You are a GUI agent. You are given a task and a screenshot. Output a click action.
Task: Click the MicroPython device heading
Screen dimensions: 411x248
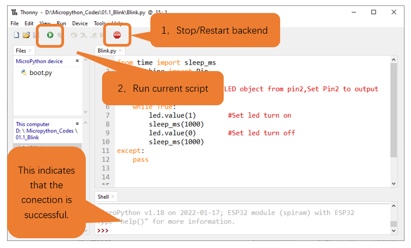[39, 61]
